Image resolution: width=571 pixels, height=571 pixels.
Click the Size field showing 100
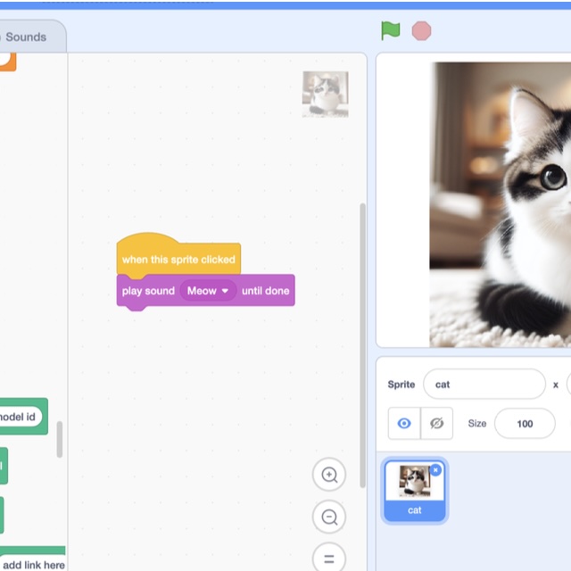(x=525, y=424)
